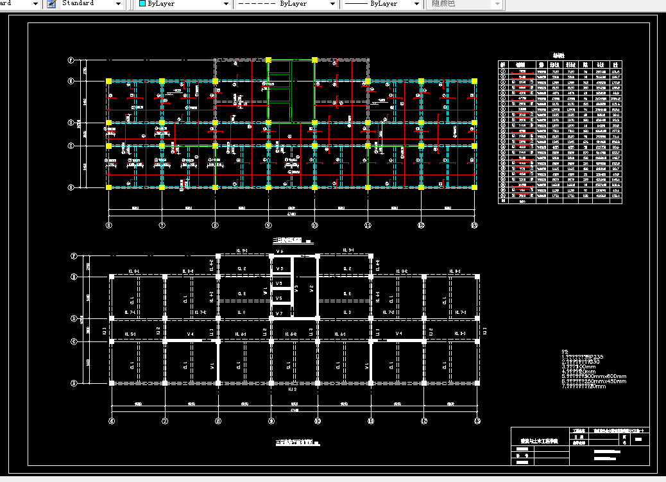Select note line ending in "100mm"
Screen dimensions: 666x482
click(x=579, y=367)
